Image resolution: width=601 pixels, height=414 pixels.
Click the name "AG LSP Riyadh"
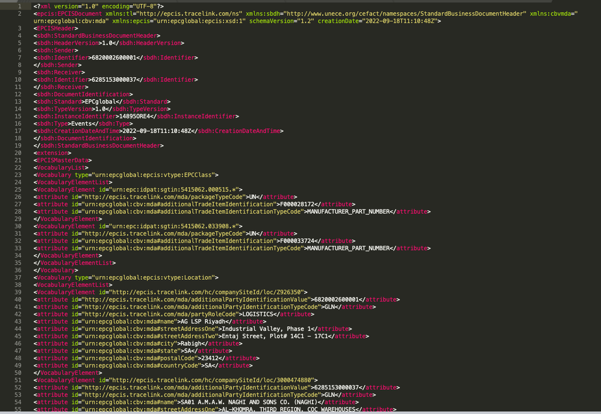point(203,322)
